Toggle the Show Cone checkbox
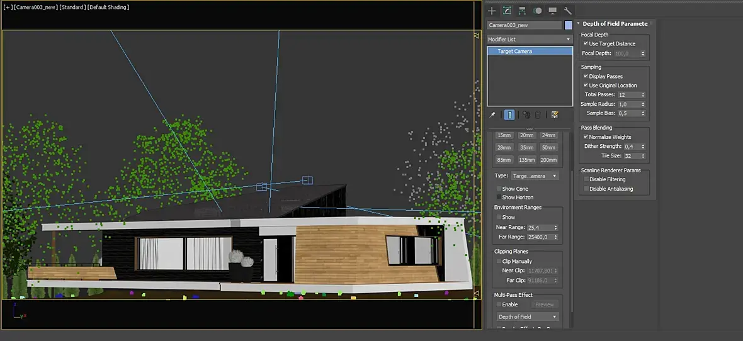This screenshot has height=341, width=743. click(499, 189)
